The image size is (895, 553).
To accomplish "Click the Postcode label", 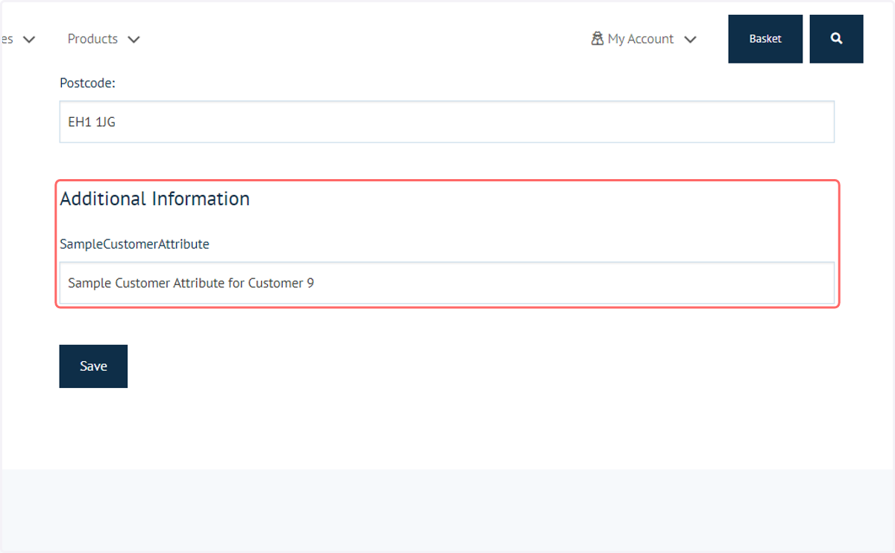I will coord(87,84).
